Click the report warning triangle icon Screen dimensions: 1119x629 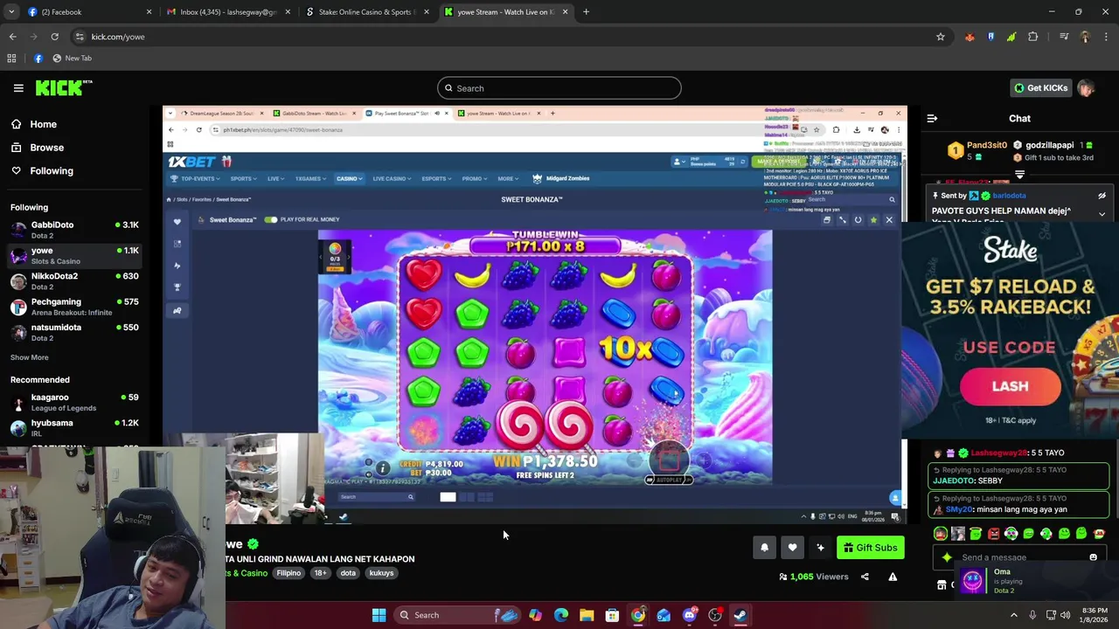tap(893, 577)
